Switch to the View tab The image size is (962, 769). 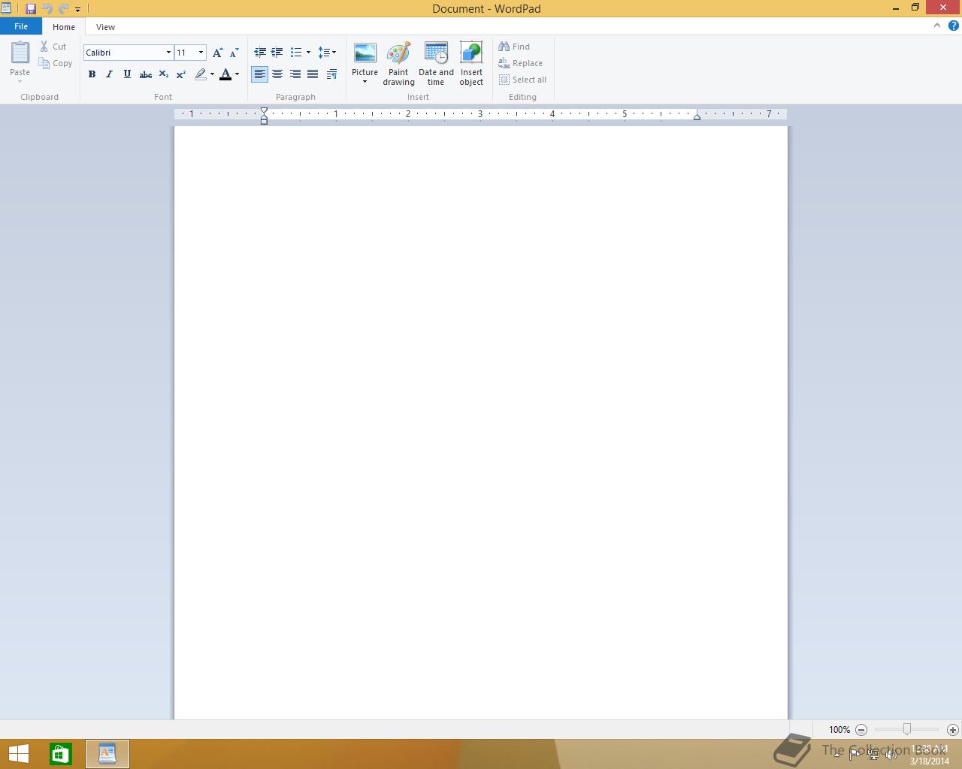(105, 27)
